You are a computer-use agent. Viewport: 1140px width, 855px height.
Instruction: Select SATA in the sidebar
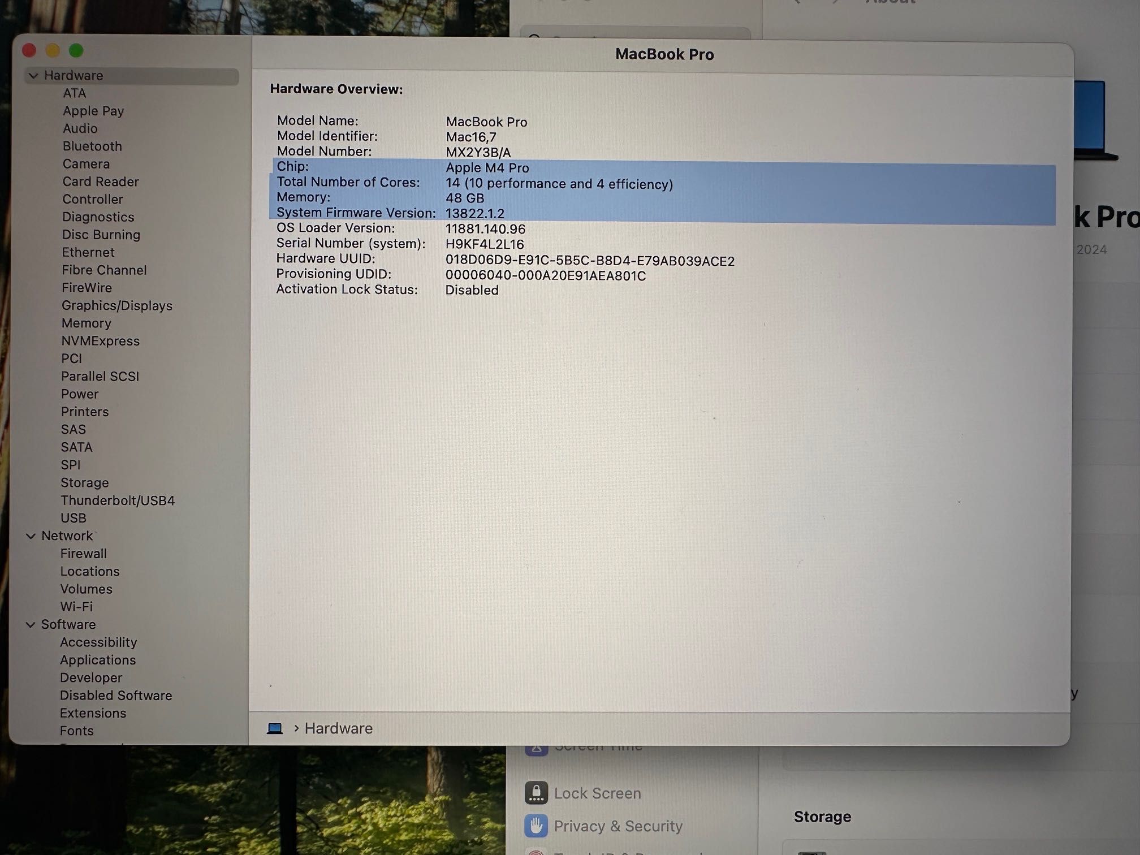pyautogui.click(x=76, y=447)
